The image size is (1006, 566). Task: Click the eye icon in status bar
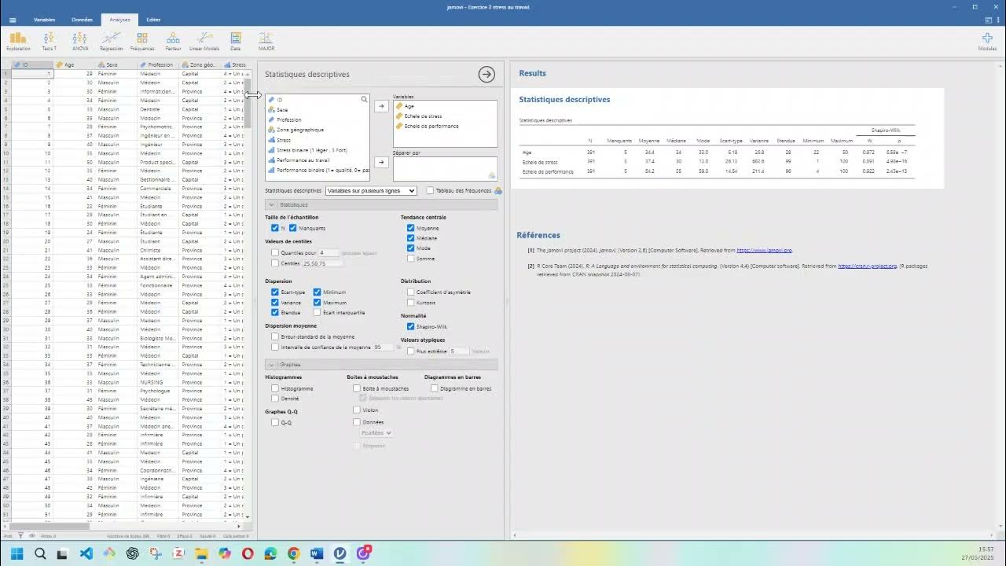(31, 535)
